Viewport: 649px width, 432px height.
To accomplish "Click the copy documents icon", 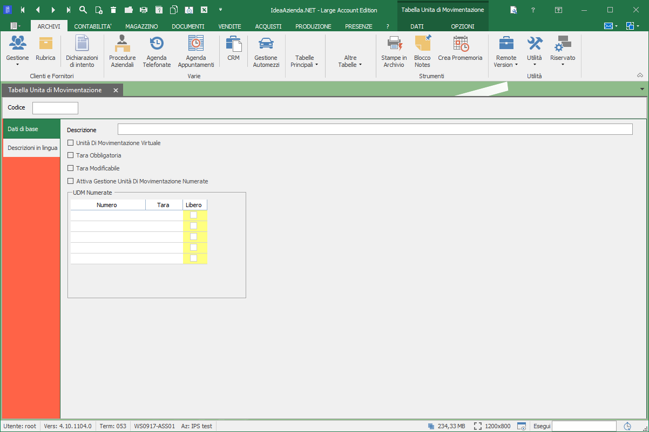I will tap(174, 10).
